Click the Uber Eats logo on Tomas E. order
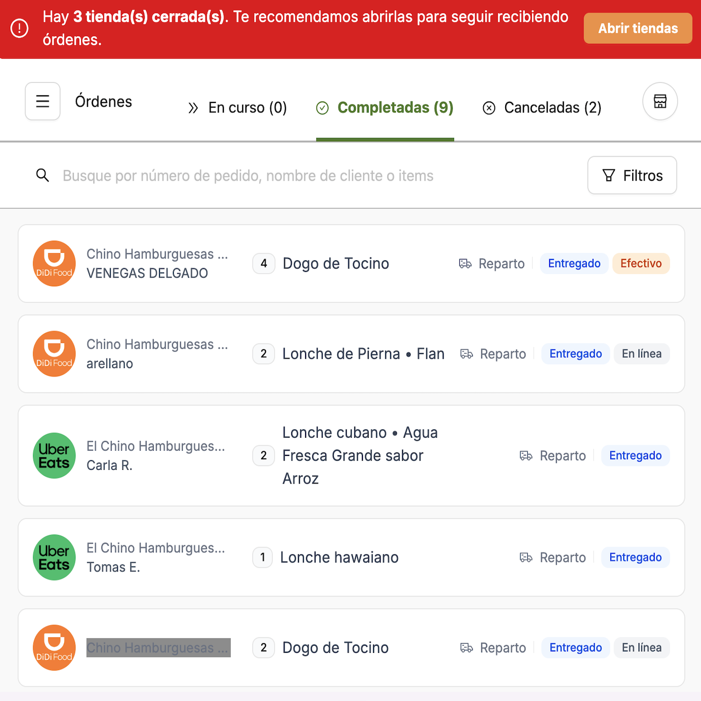Viewport: 701px width, 701px height. pos(54,557)
